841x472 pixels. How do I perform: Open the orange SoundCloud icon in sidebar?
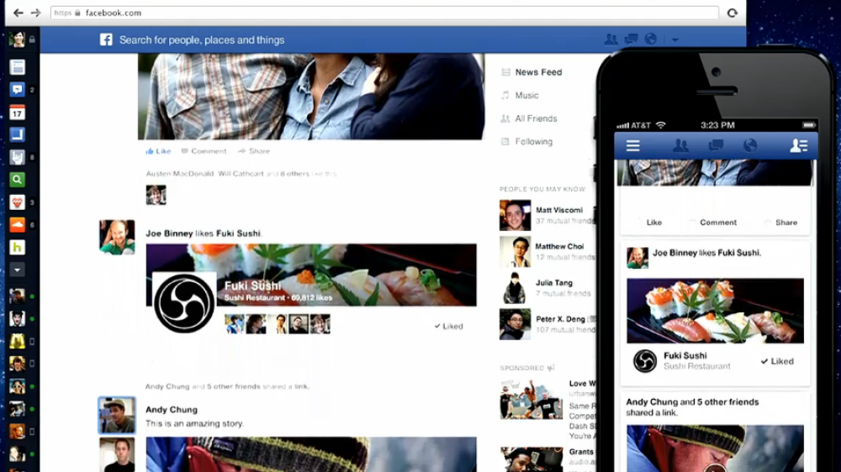17,225
